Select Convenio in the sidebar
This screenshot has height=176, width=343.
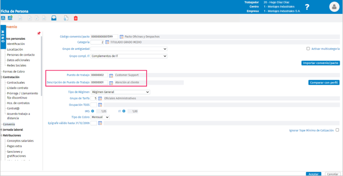point(9,124)
